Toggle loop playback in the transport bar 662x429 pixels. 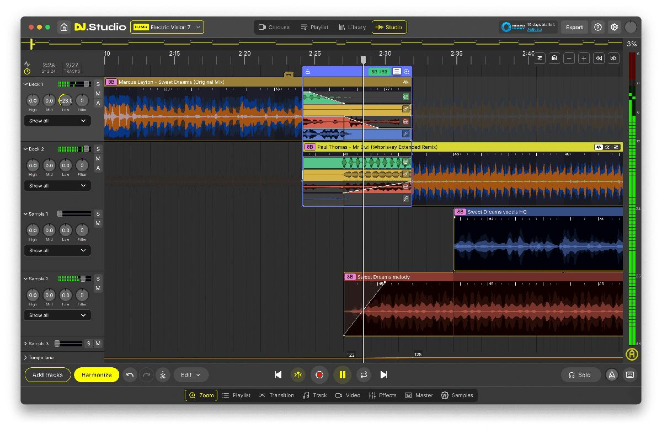(x=364, y=375)
